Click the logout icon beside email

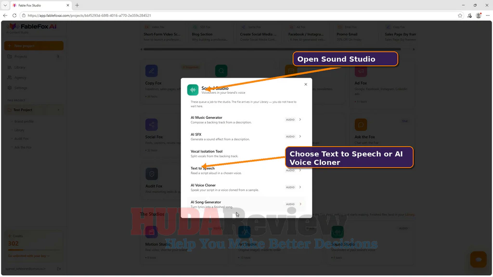pos(59,269)
